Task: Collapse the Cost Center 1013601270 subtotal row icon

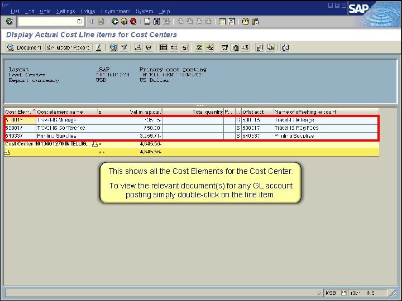Action: click(x=95, y=144)
